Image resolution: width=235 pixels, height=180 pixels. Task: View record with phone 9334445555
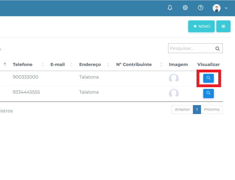[208, 93]
